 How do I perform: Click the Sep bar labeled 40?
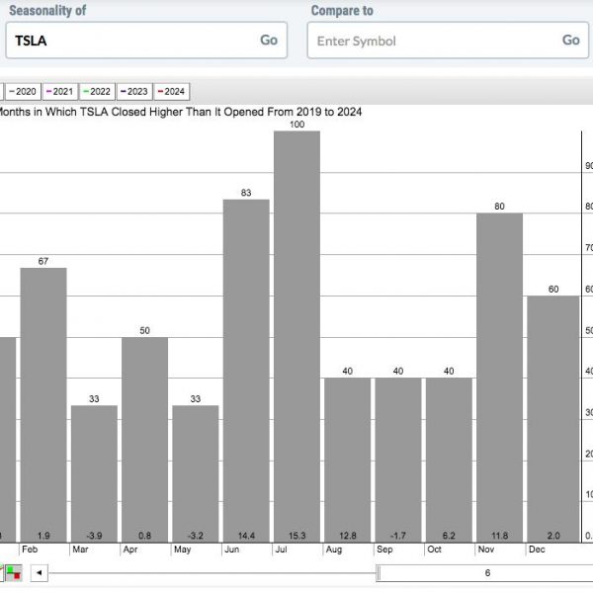pos(398,460)
